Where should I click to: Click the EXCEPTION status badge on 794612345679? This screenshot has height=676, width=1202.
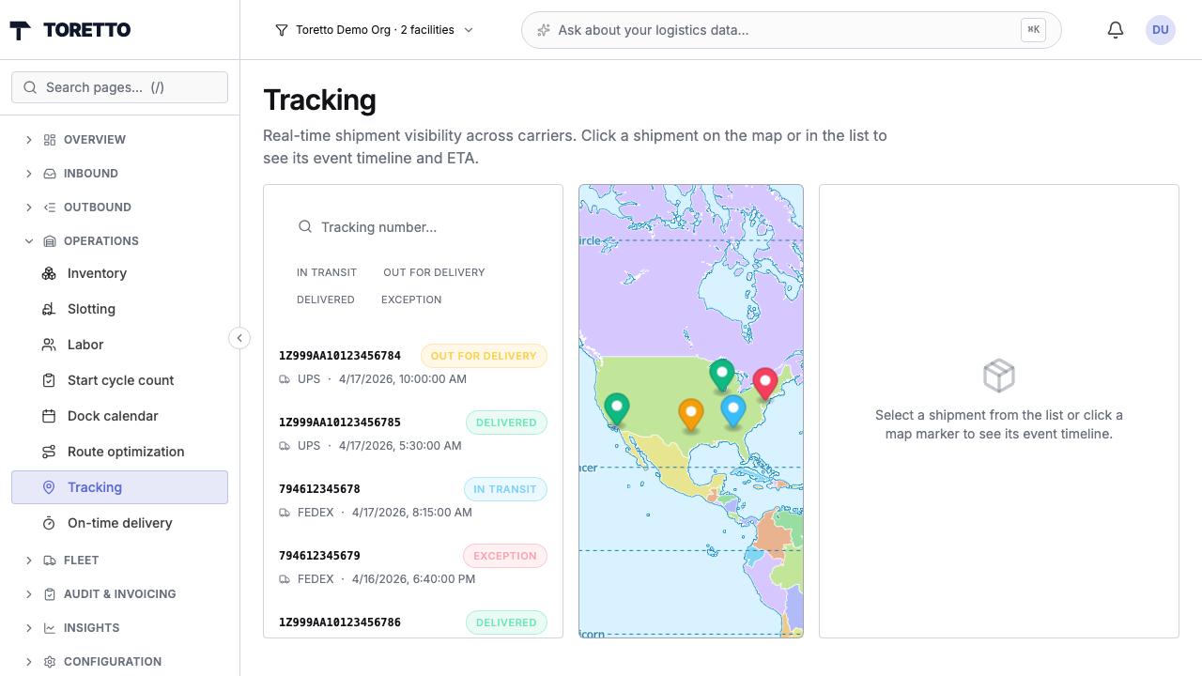(x=505, y=556)
